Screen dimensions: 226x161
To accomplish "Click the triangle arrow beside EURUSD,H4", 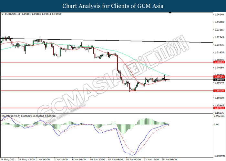I will coord(2,14).
